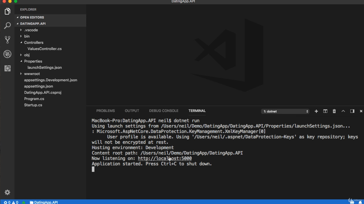
Task: Click the 'Content root path' terminal line
Action: [167, 153]
